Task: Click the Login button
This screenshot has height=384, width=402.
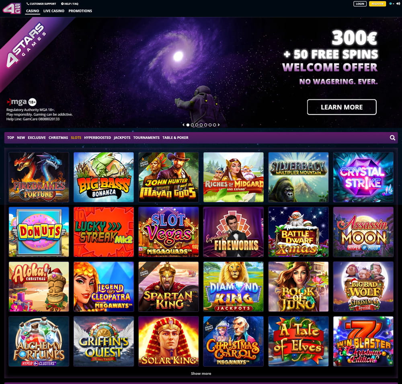Action: [x=360, y=4]
